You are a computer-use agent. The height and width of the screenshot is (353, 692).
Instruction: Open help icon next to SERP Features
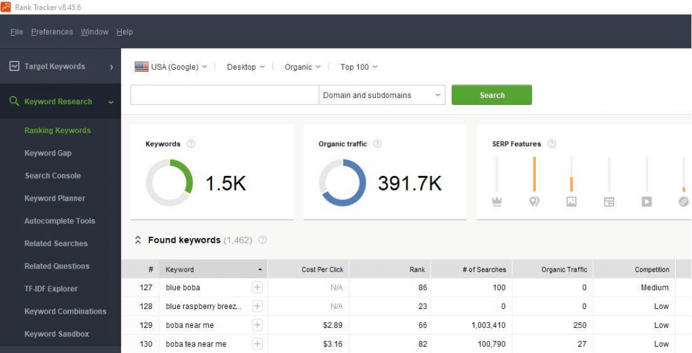[551, 143]
